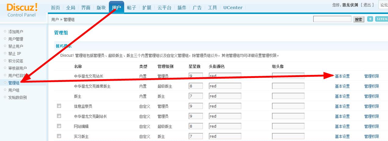Open 基本设置 for 中华潜龙文苑副站长

pyautogui.click(x=342, y=116)
